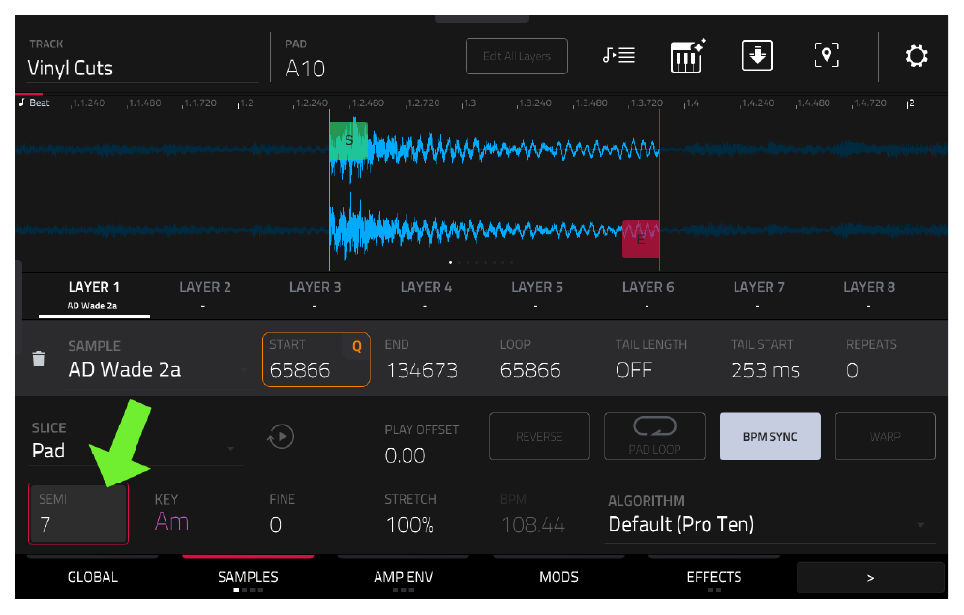964x615 pixels.
Task: Switch to LAYER 2 tab
Action: [205, 295]
